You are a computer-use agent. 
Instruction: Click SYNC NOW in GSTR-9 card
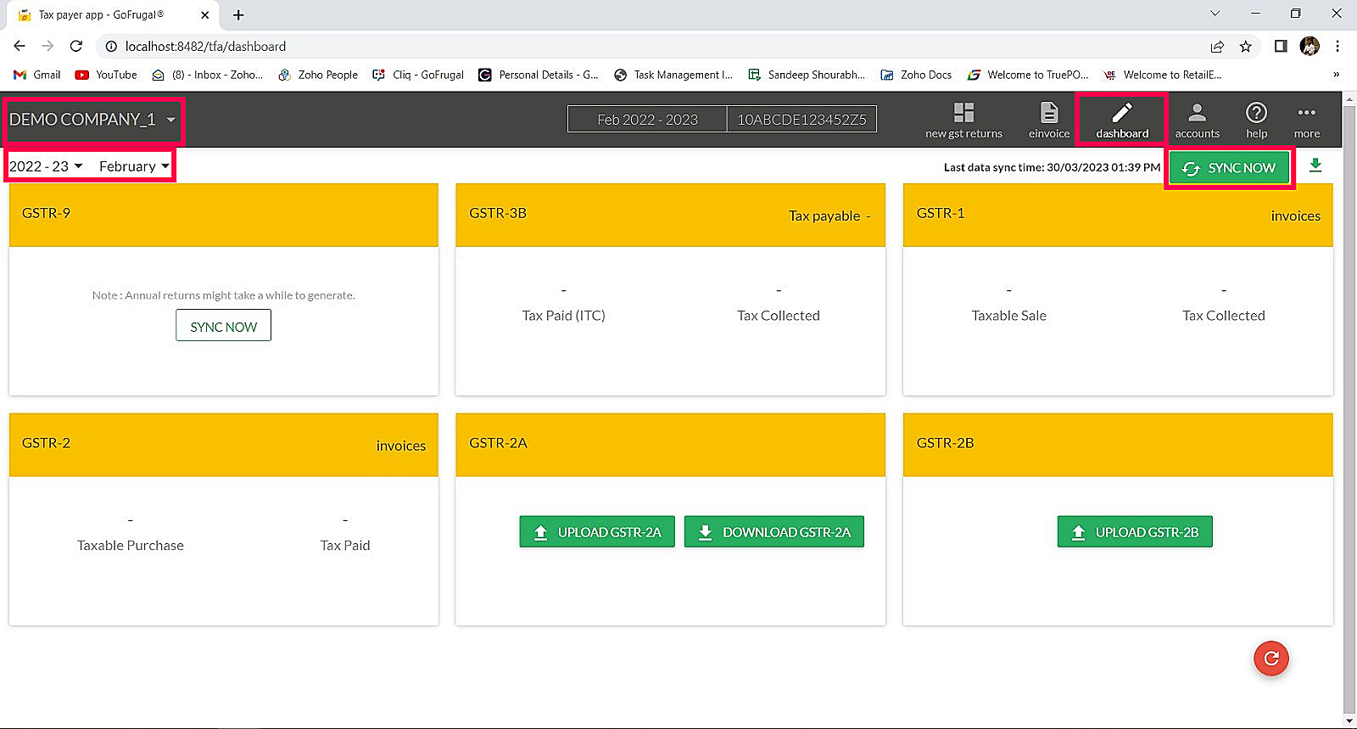(x=223, y=326)
